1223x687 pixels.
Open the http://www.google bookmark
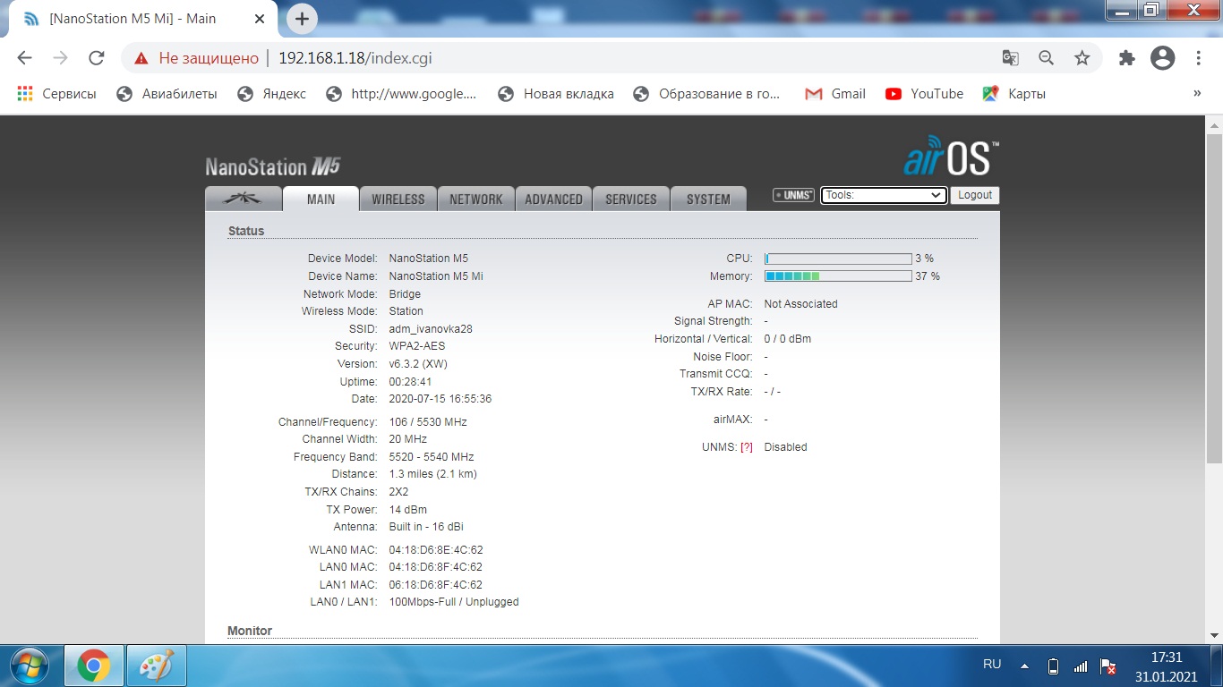(401, 94)
